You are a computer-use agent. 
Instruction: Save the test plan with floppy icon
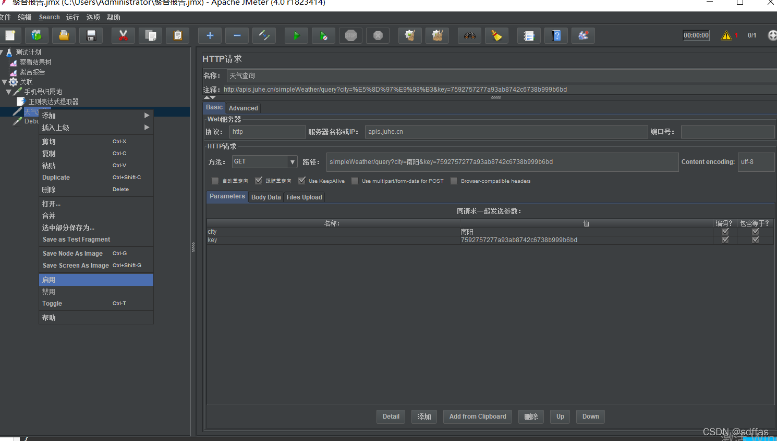[x=91, y=35]
